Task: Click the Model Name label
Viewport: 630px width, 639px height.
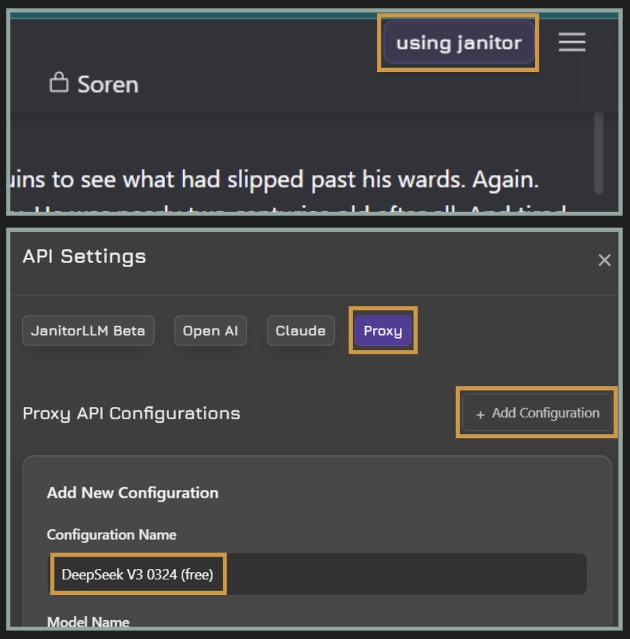Action: (88, 622)
